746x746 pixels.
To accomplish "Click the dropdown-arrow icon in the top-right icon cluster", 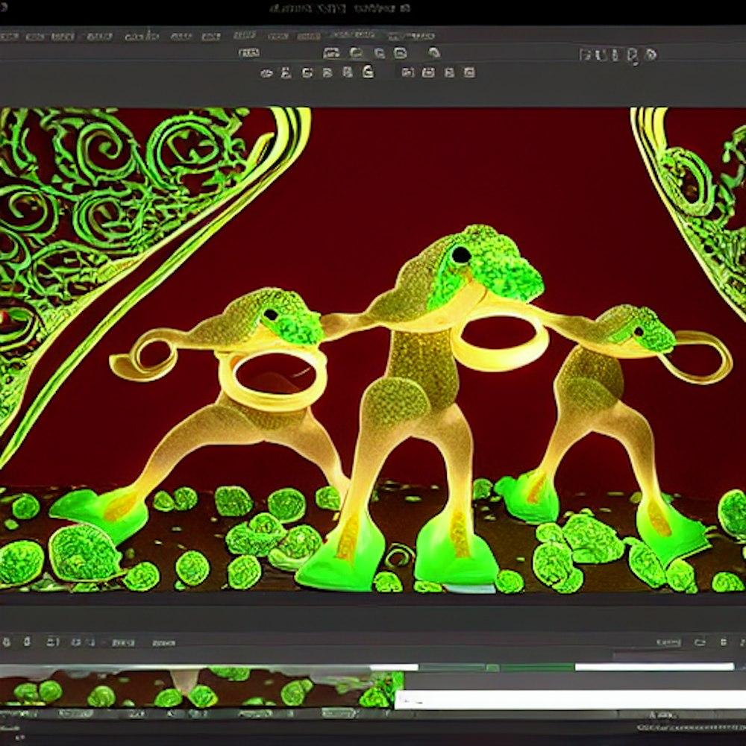I will [x=633, y=56].
